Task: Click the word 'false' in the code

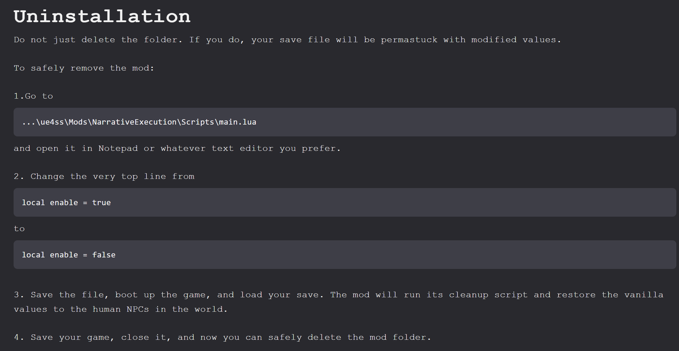Action: (x=104, y=255)
